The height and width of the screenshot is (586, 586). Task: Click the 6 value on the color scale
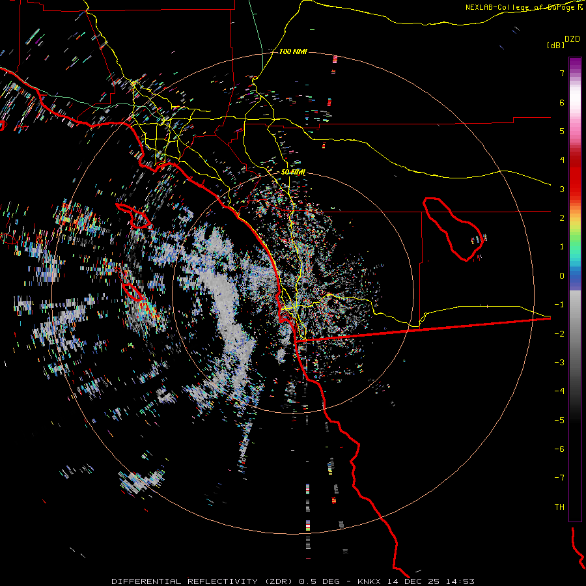[562, 102]
